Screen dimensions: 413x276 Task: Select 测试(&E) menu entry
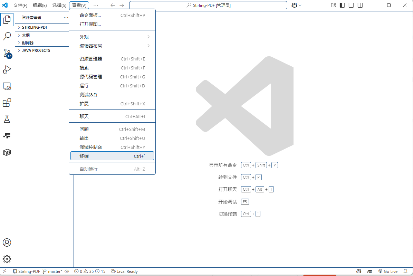112,95
